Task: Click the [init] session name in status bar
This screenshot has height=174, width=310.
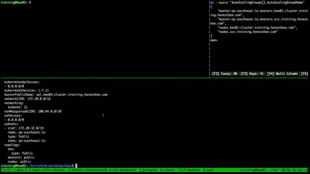Action: [6, 170]
